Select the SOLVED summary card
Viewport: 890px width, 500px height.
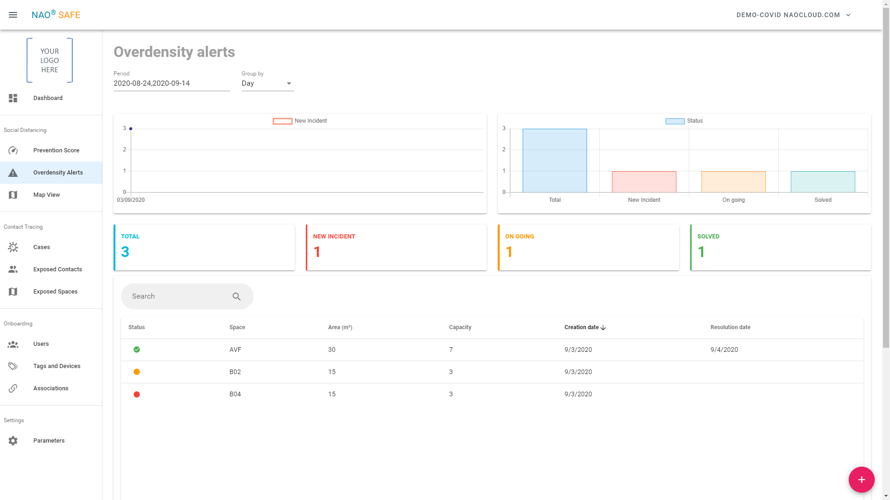pos(781,248)
